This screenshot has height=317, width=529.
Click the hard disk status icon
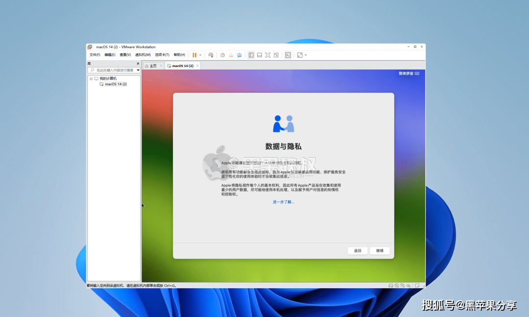pyautogui.click(x=391, y=286)
